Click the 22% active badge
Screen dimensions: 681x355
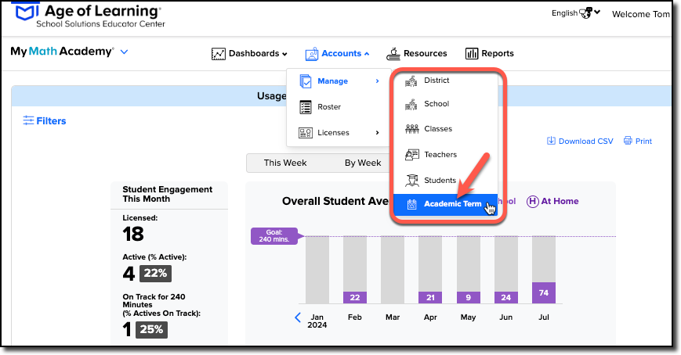155,274
